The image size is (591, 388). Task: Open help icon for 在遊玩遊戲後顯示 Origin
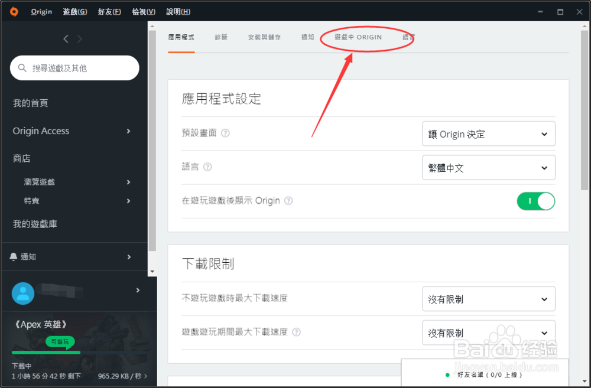point(288,201)
